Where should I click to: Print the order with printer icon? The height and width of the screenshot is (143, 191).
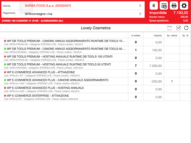click(174, 6)
